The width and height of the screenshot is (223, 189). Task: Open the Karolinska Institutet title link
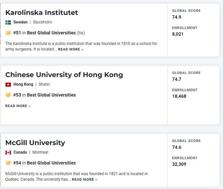[x=42, y=13]
